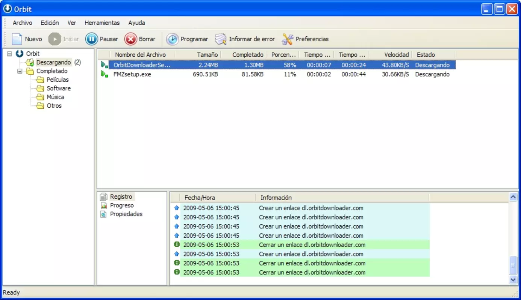Click the red Borrar delete icon
The image size is (521, 300).
click(131, 39)
